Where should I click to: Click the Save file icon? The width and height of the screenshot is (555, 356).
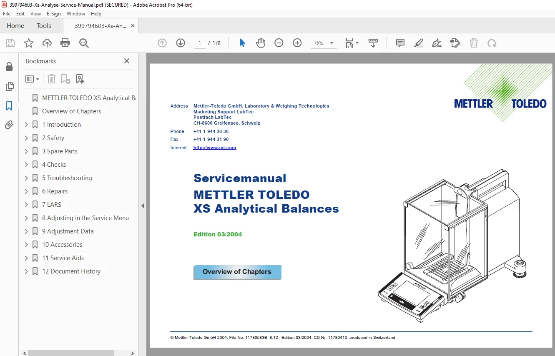click(x=10, y=43)
